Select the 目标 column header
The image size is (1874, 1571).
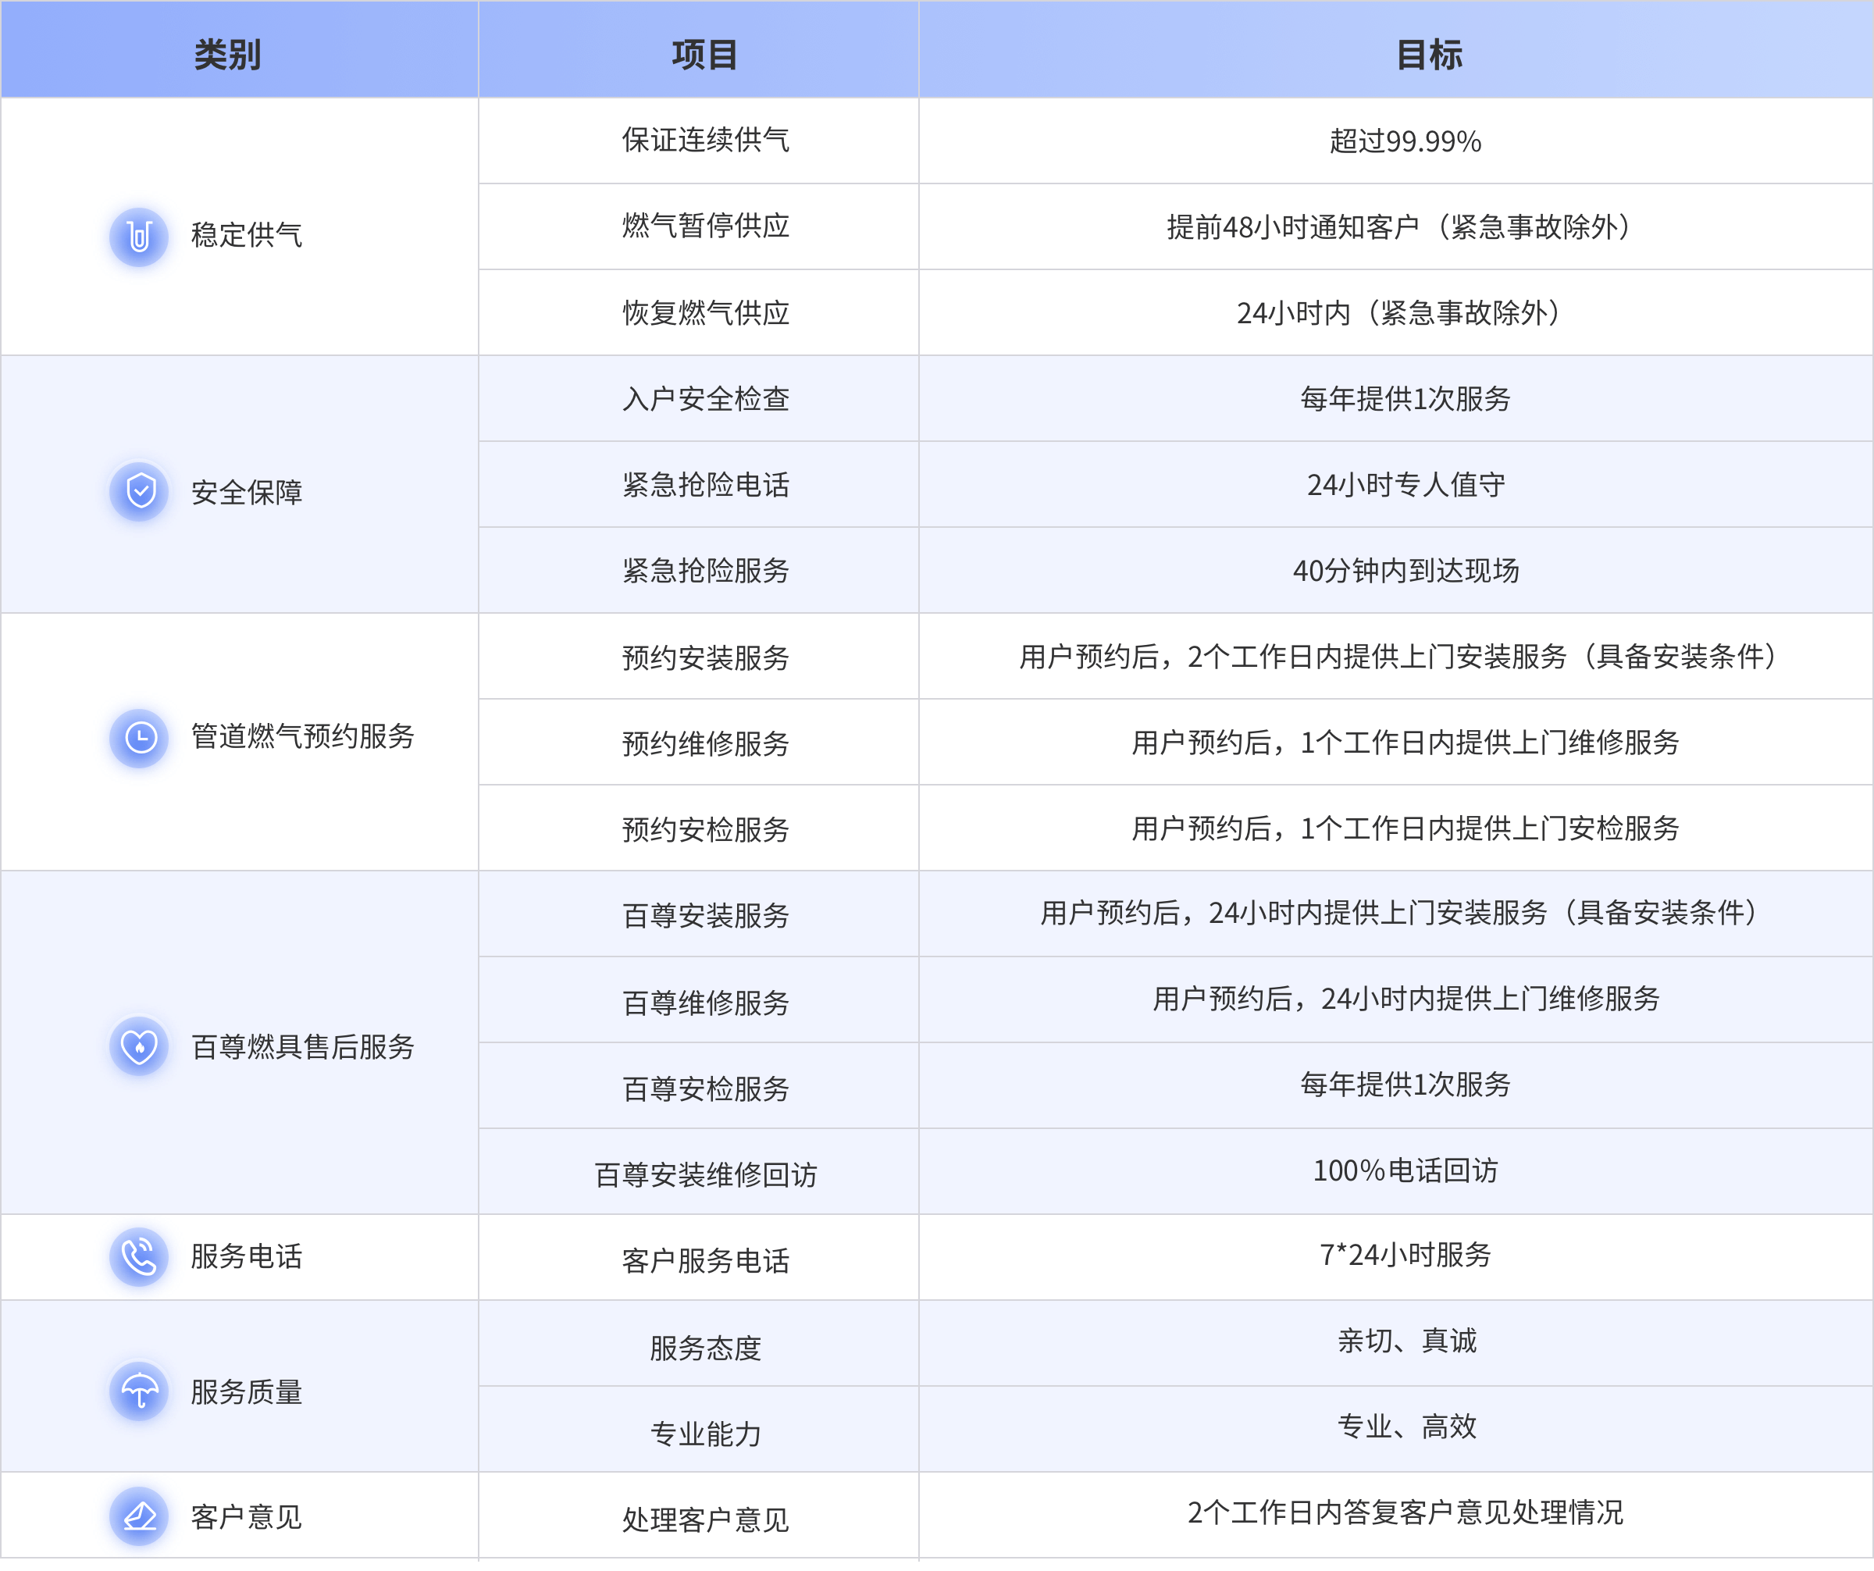click(1395, 50)
